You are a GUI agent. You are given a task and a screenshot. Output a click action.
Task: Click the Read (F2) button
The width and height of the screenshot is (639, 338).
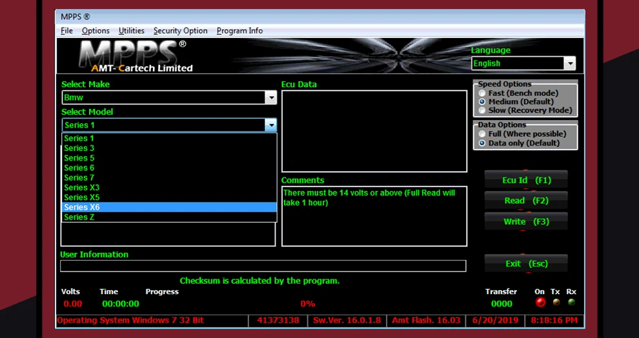526,201
